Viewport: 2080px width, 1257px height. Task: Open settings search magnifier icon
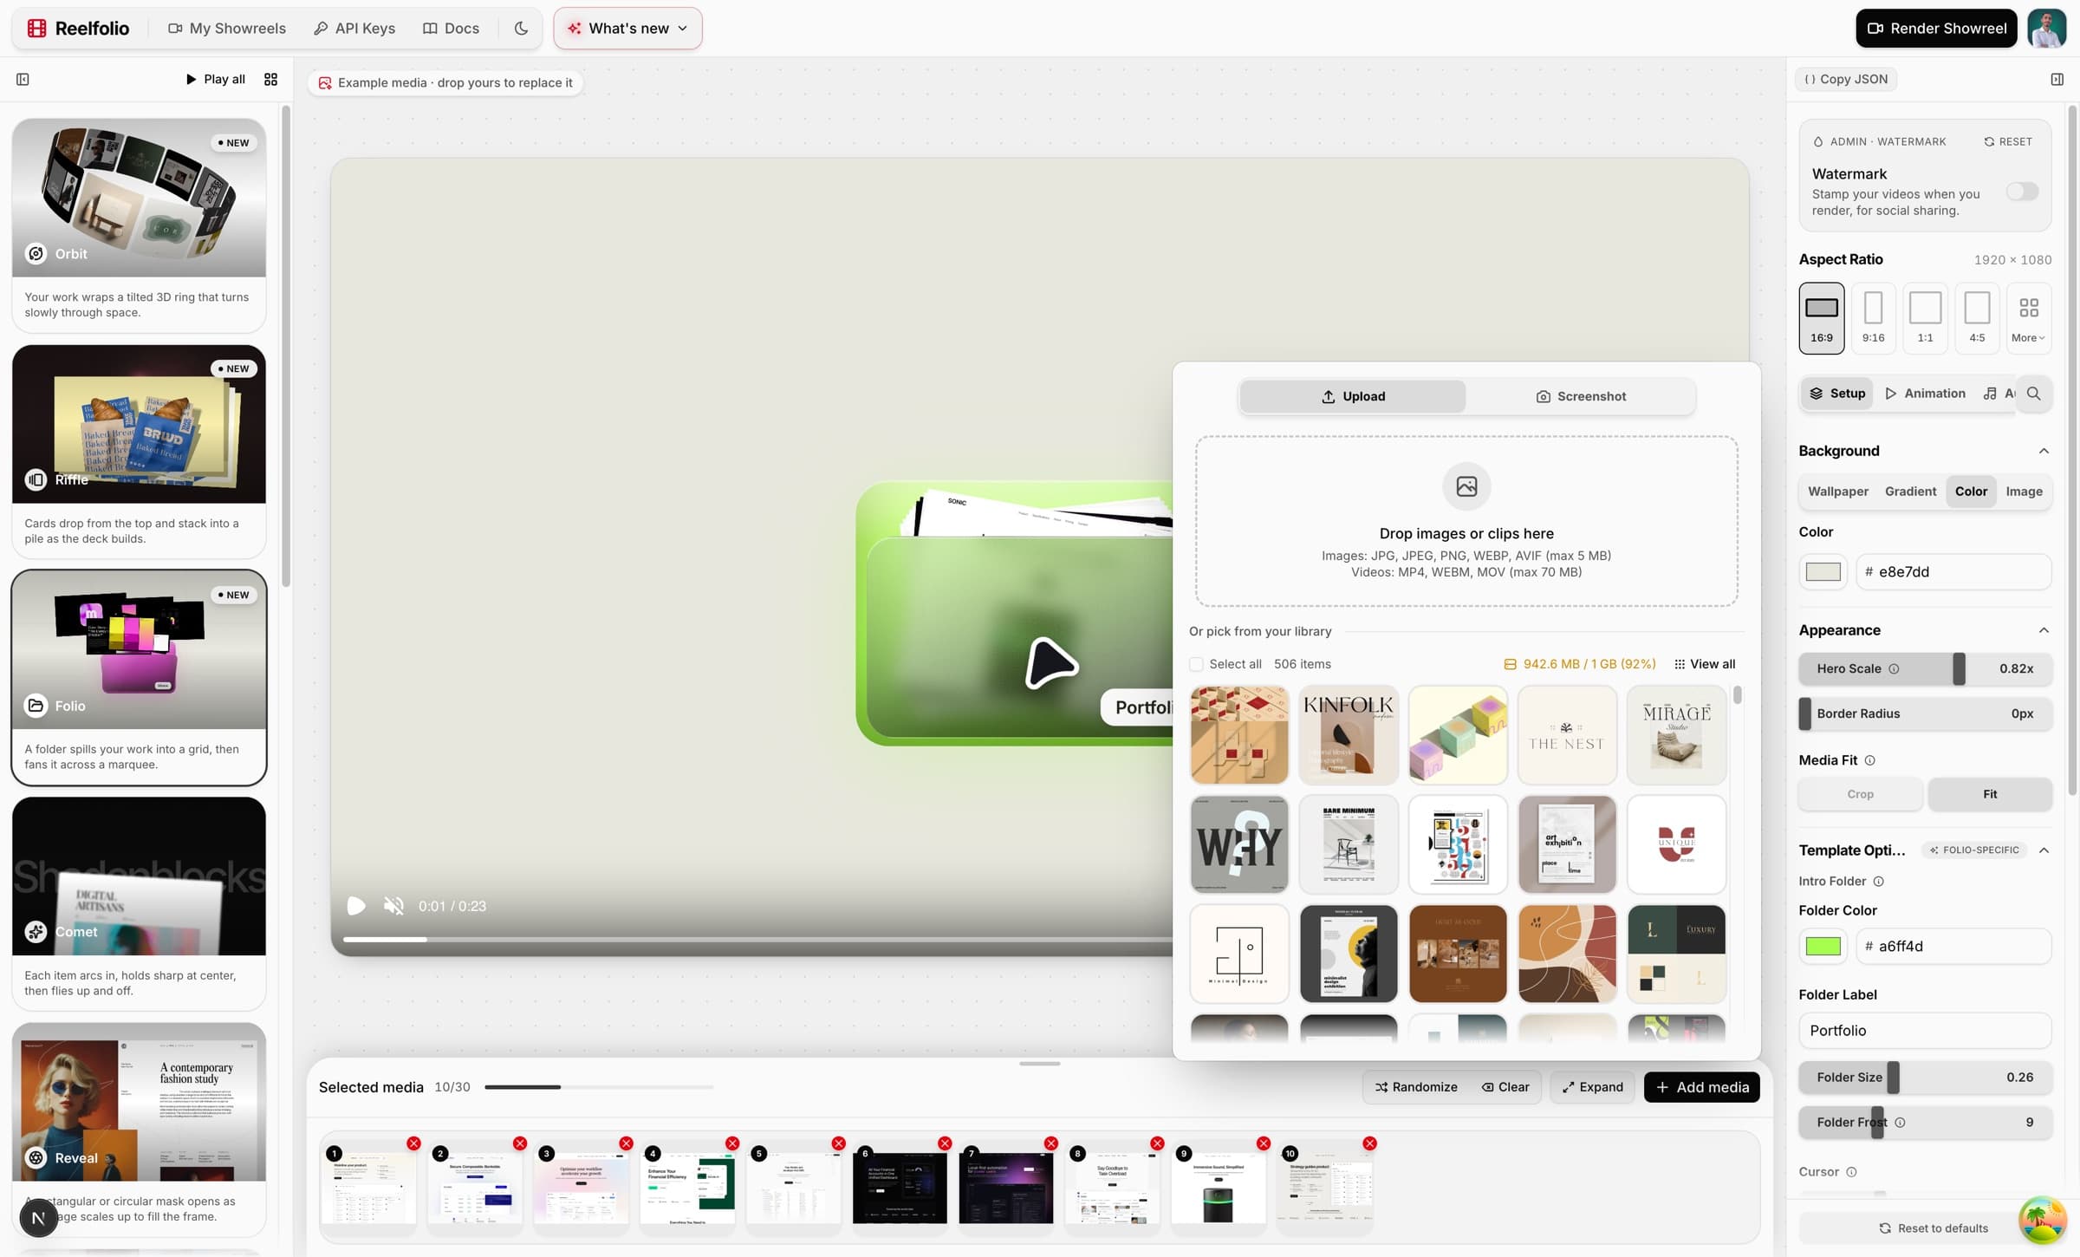tap(2033, 394)
